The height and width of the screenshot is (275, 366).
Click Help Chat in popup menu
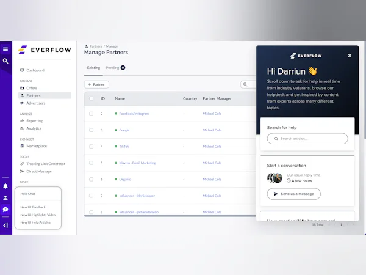point(27,194)
